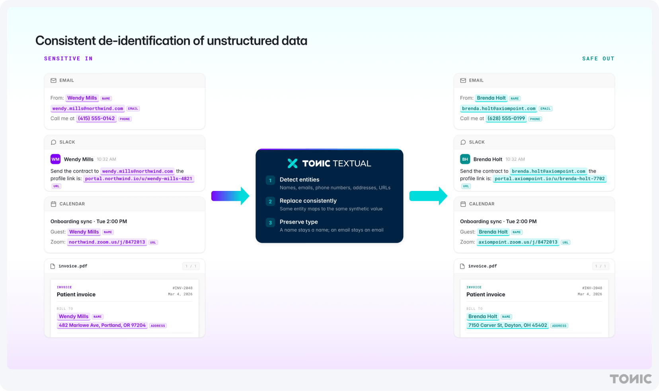Click right Onboarding sync · Tue 2:00 PM
Image resolution: width=659 pixels, height=391 pixels.
498,222
